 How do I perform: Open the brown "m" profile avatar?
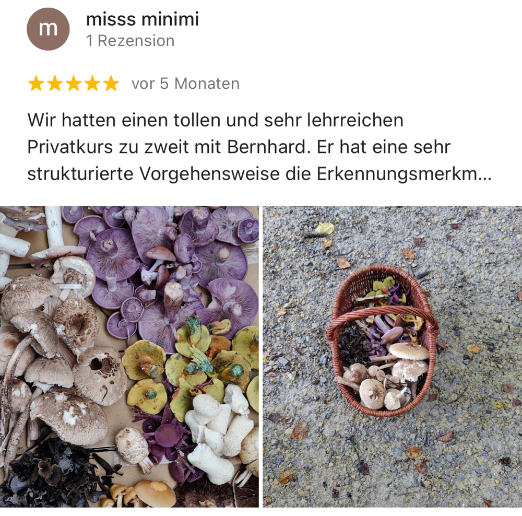[48, 29]
